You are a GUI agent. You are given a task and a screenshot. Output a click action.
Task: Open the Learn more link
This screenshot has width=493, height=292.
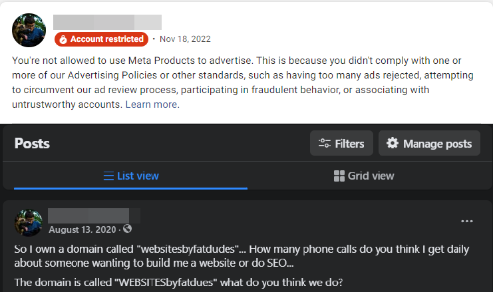click(151, 104)
